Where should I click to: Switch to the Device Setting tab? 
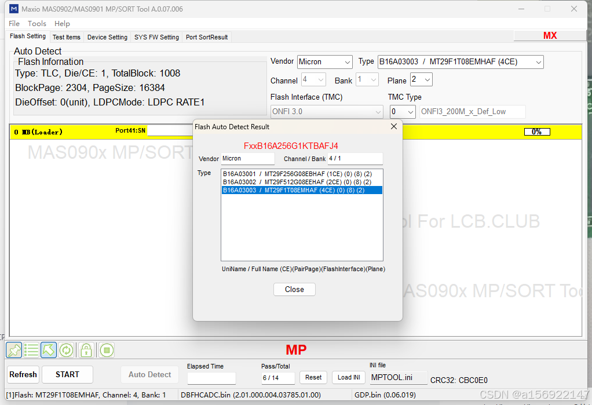[107, 37]
